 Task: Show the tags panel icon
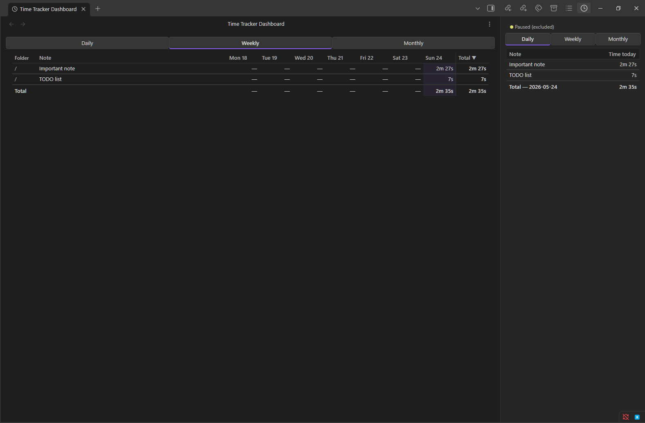point(539,8)
